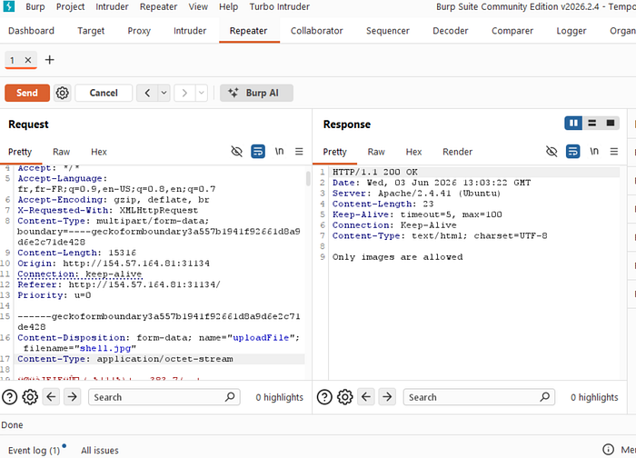Open the Event log
The height and width of the screenshot is (458, 636).
(x=35, y=451)
